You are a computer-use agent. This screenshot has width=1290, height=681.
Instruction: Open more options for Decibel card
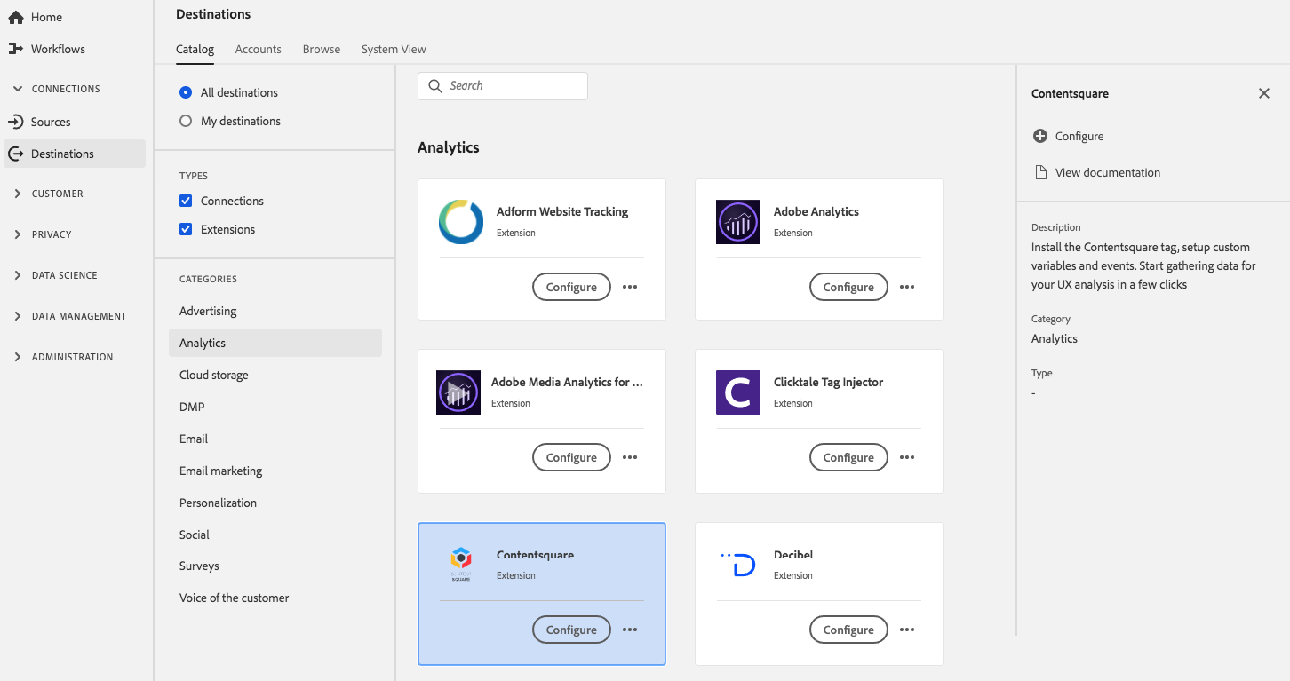907,630
